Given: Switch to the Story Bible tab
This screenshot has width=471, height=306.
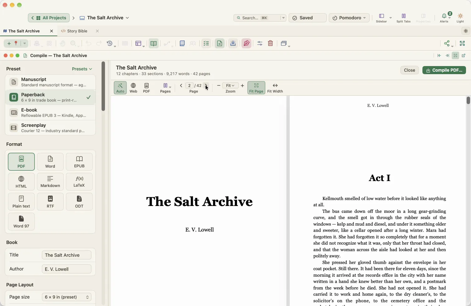Looking at the screenshot, I should coord(77,31).
